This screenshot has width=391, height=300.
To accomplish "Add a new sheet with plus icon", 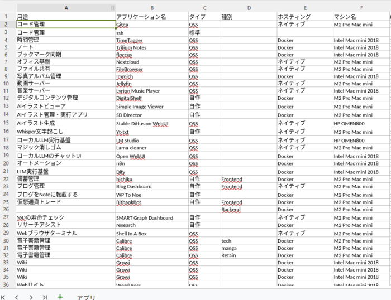I will pos(60,297).
